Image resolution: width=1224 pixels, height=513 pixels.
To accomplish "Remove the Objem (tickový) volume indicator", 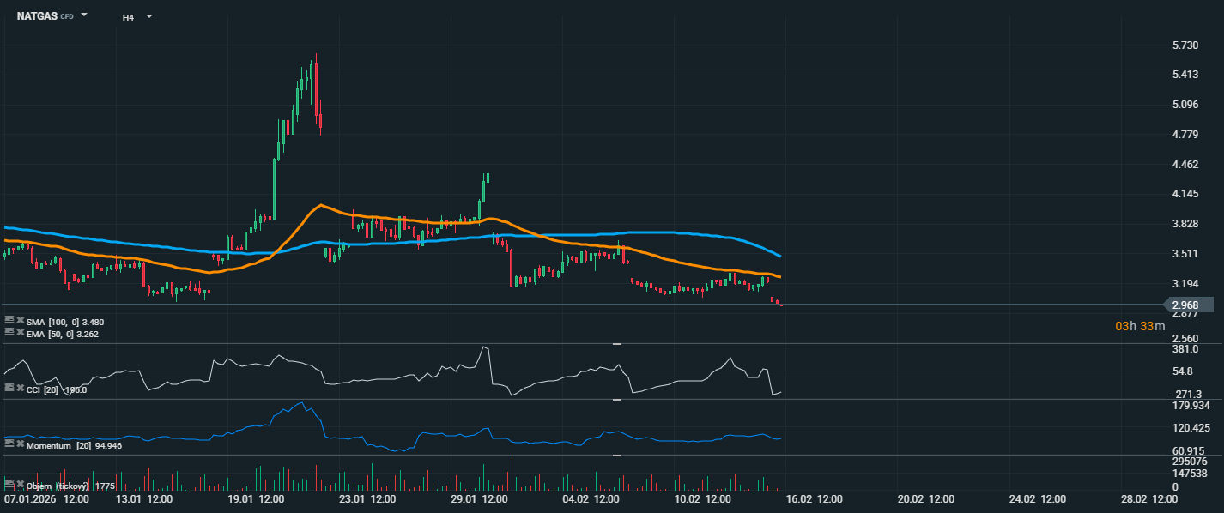I will [20, 486].
